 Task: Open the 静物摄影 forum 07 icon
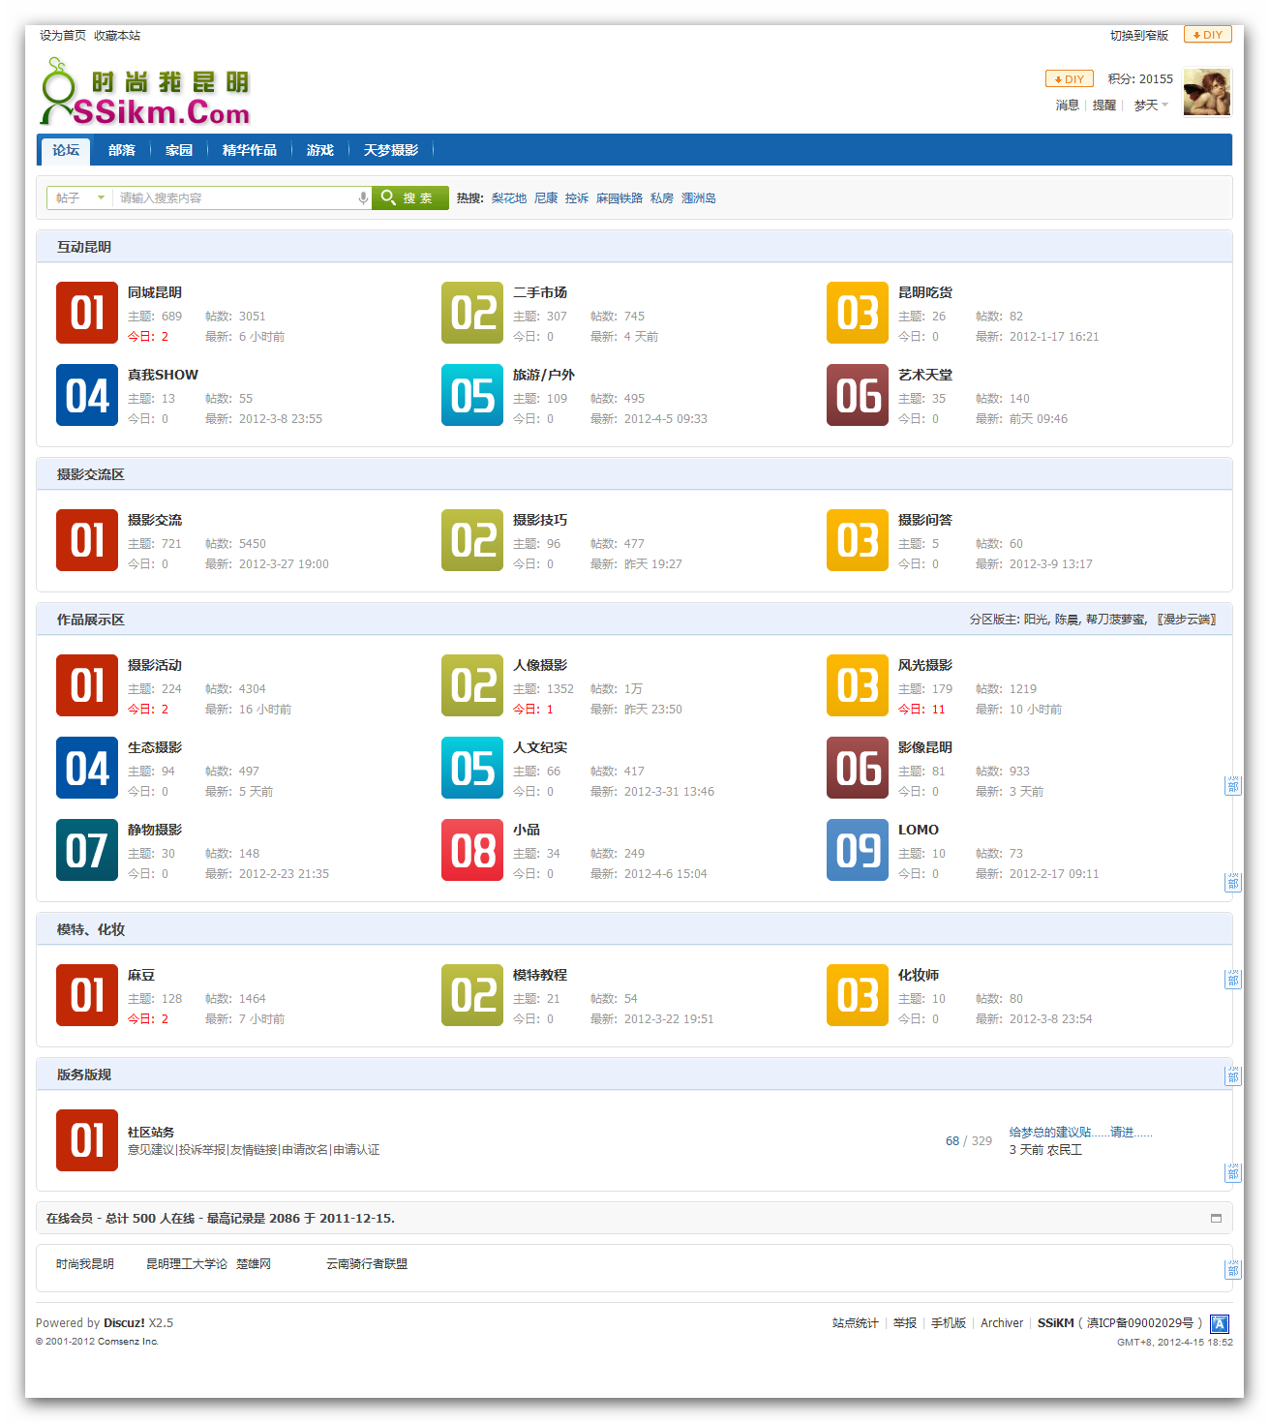[x=87, y=850]
